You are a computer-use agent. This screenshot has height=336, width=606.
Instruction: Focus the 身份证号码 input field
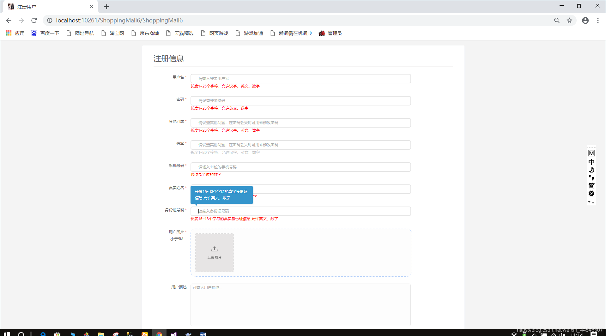[300, 211]
